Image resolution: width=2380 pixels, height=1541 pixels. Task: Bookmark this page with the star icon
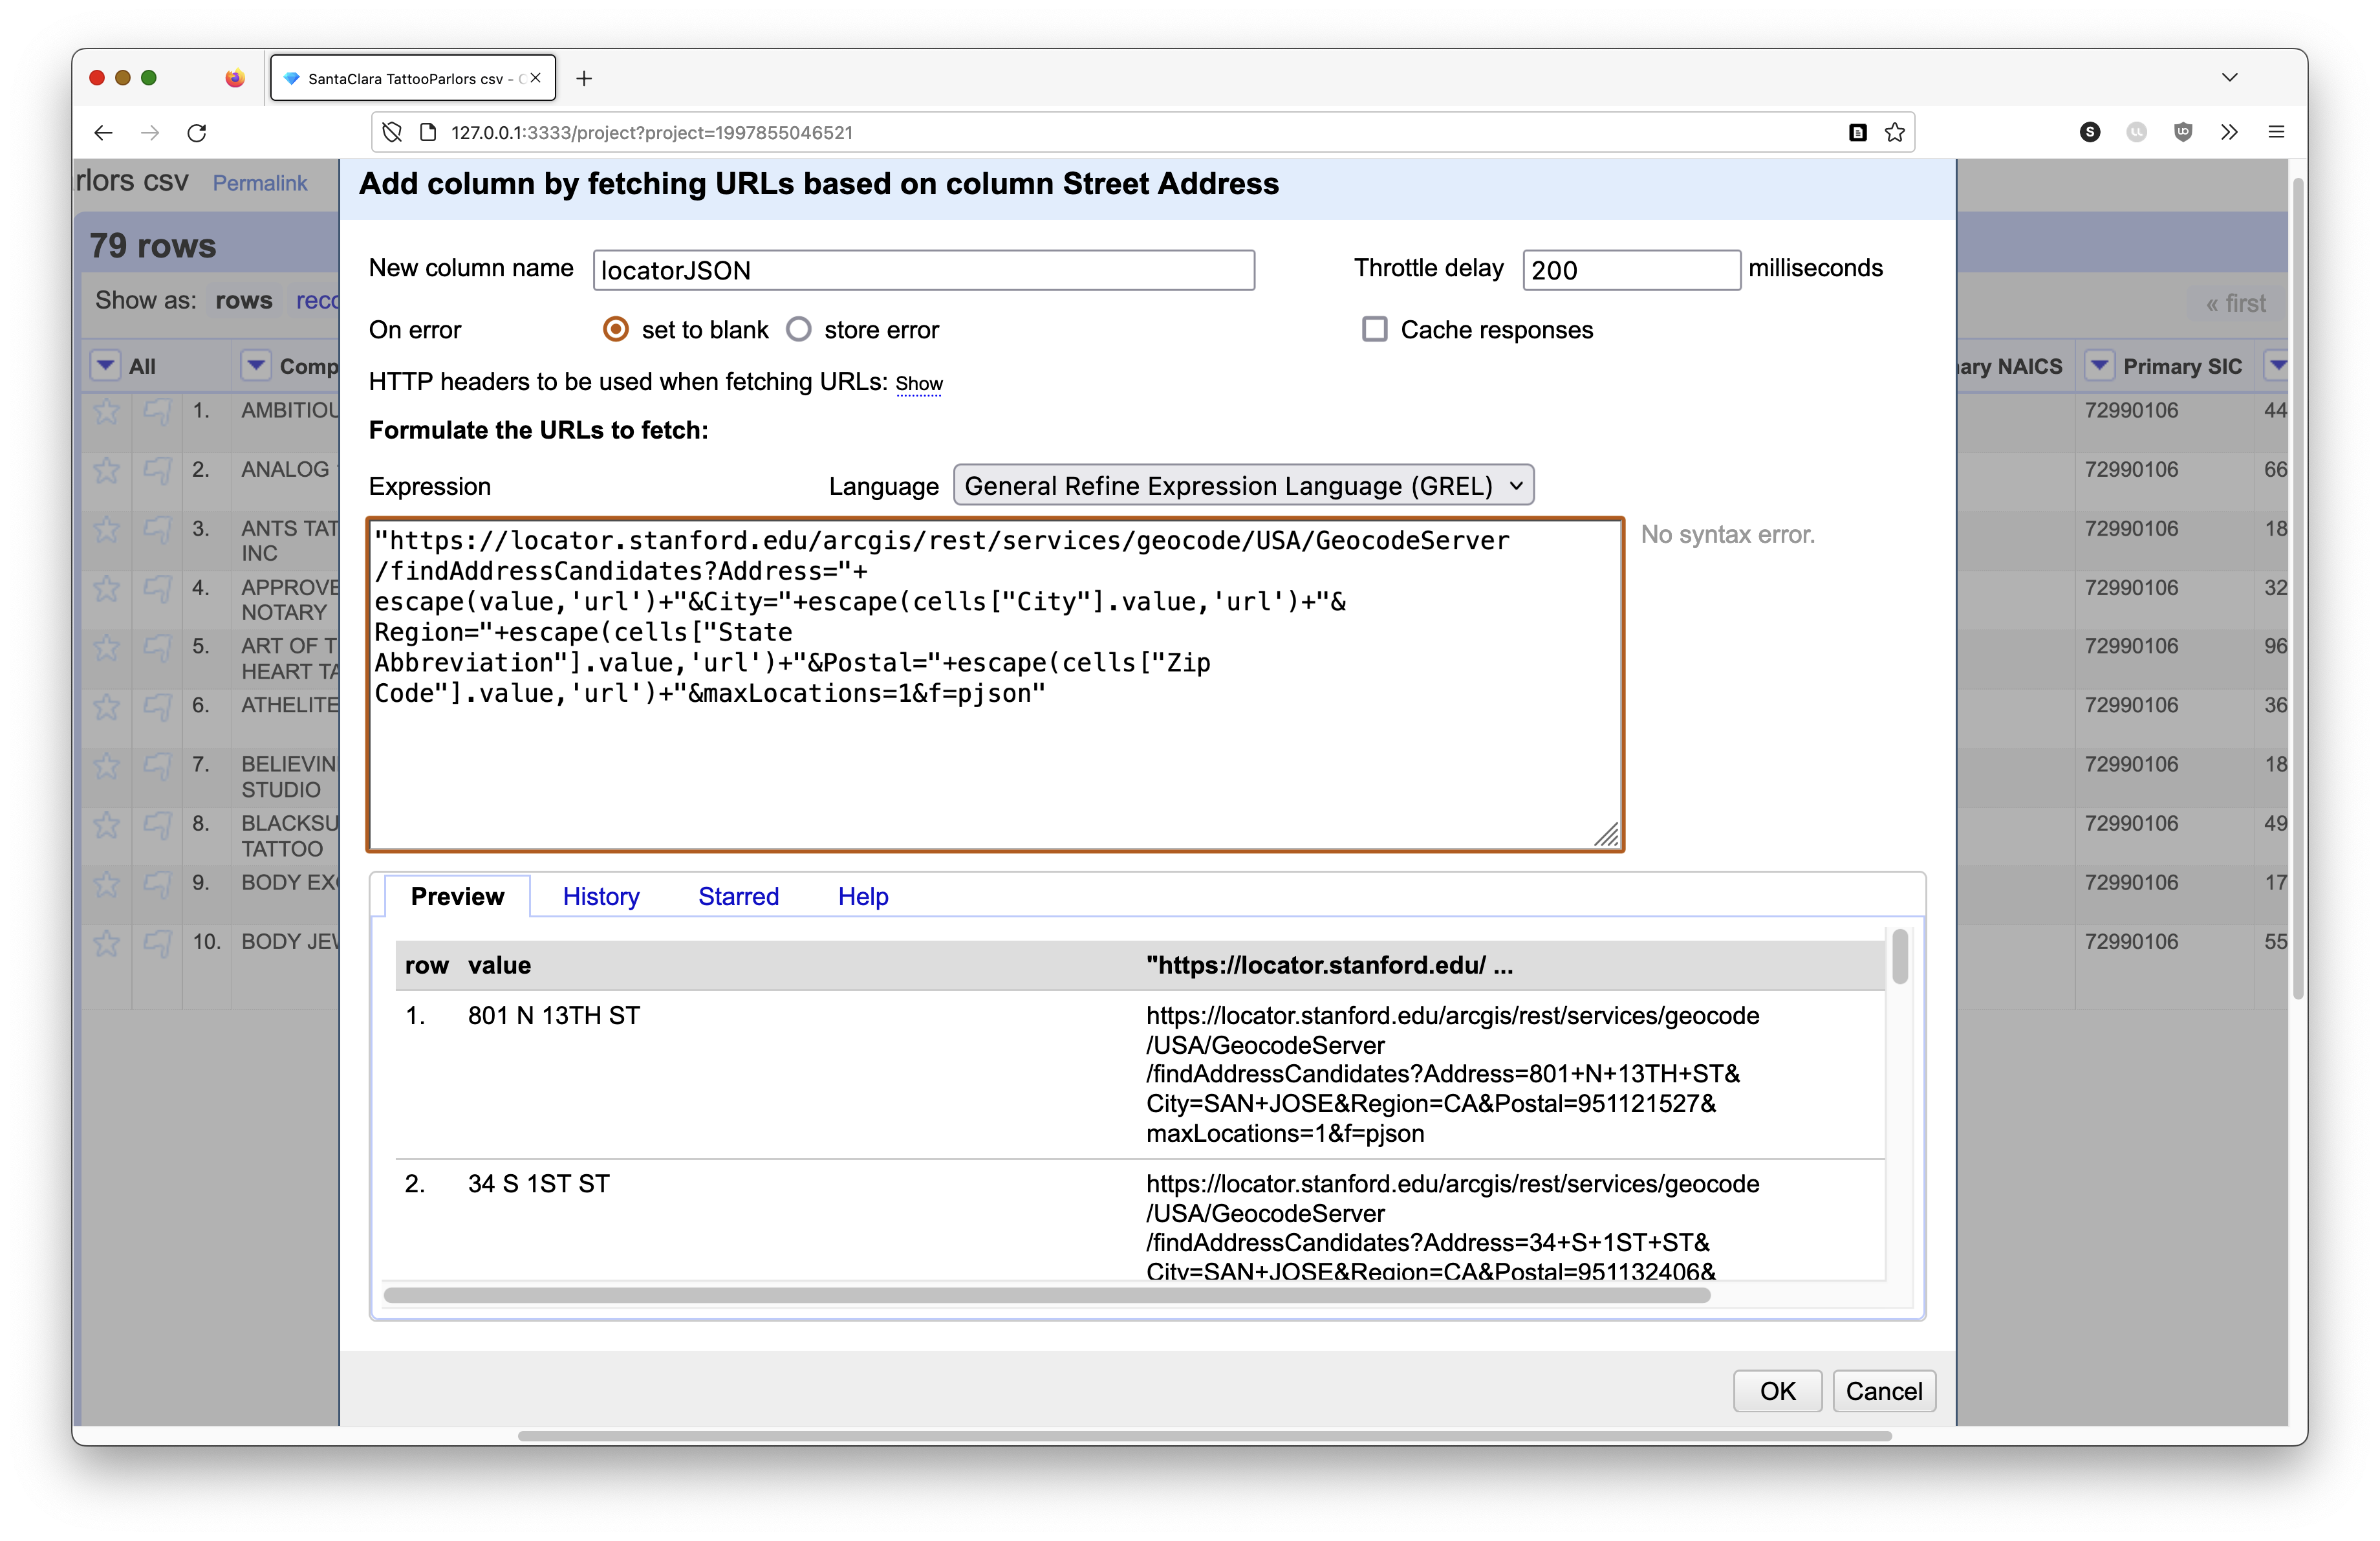pyautogui.click(x=1894, y=133)
